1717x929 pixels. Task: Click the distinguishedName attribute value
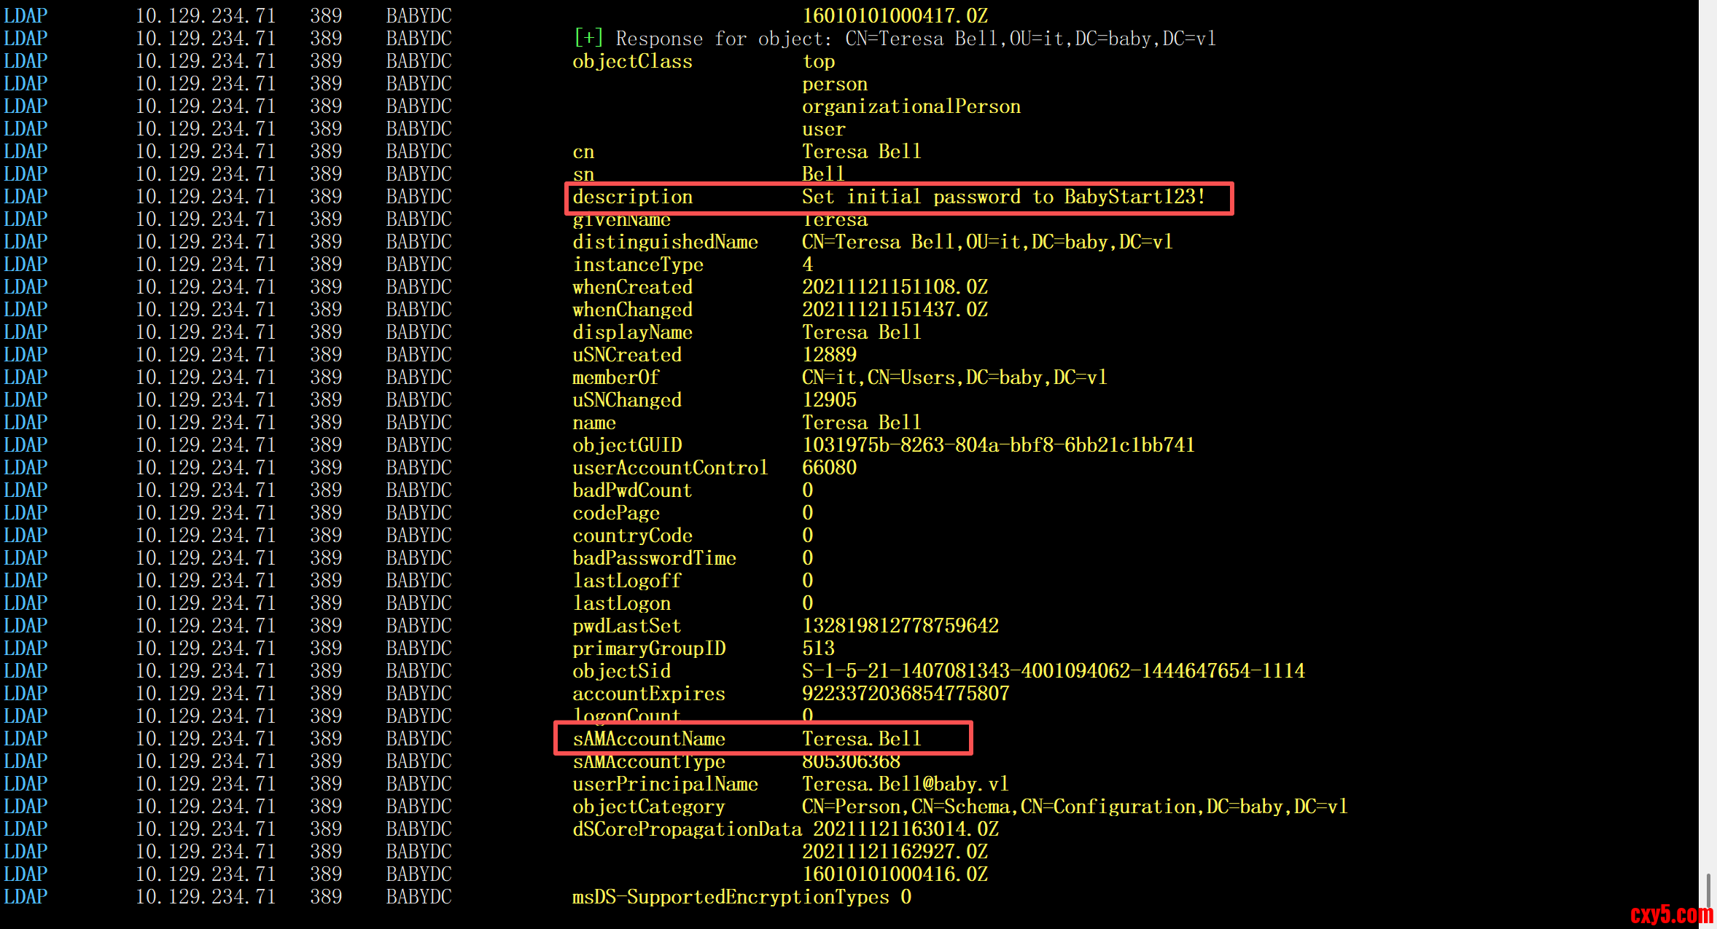pos(986,242)
